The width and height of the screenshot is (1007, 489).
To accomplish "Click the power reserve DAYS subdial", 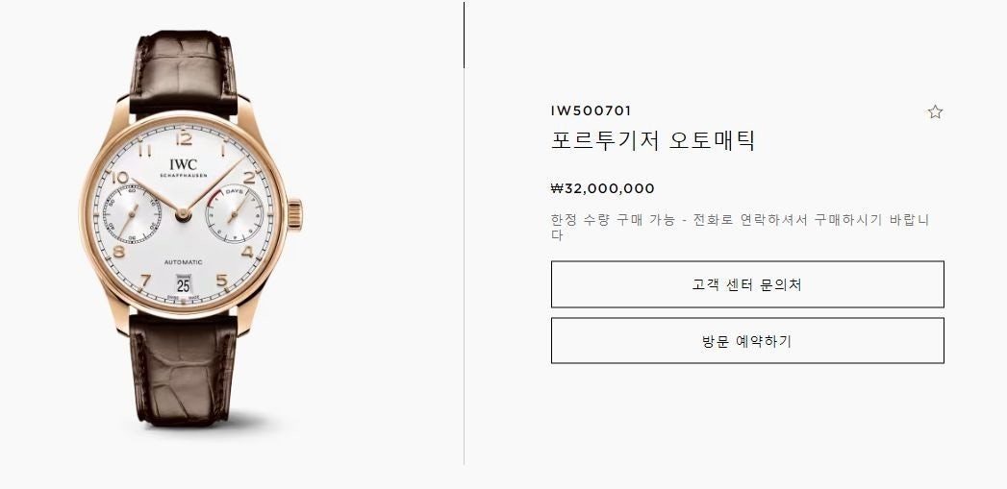I will pos(234,213).
